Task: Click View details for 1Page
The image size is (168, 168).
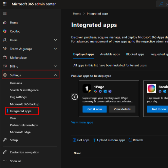Action: click(x=122, y=109)
